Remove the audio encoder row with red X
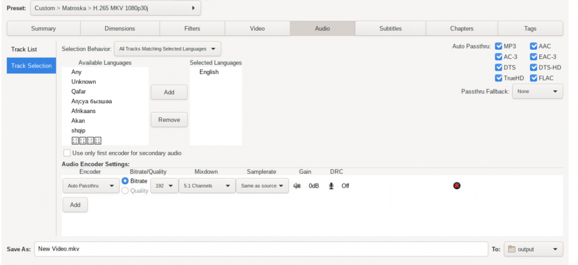Image resolution: width=578 pixels, height=265 pixels. [457, 186]
